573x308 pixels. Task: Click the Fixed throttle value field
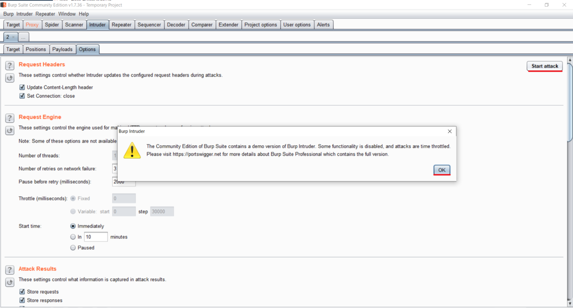pyautogui.click(x=124, y=198)
